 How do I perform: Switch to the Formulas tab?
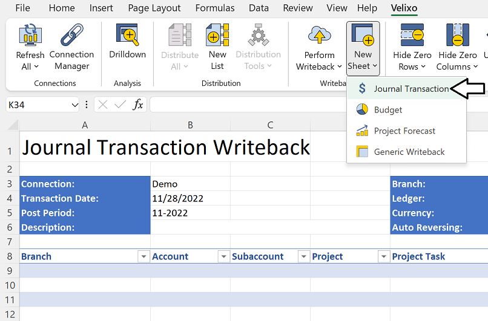click(215, 8)
